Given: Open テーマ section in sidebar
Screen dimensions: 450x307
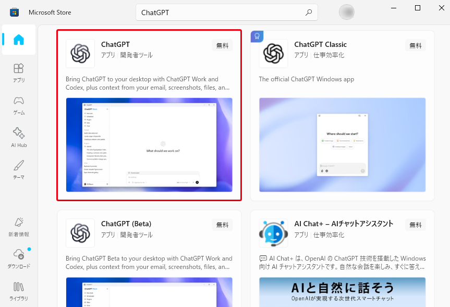Looking at the screenshot, I should pos(19,170).
